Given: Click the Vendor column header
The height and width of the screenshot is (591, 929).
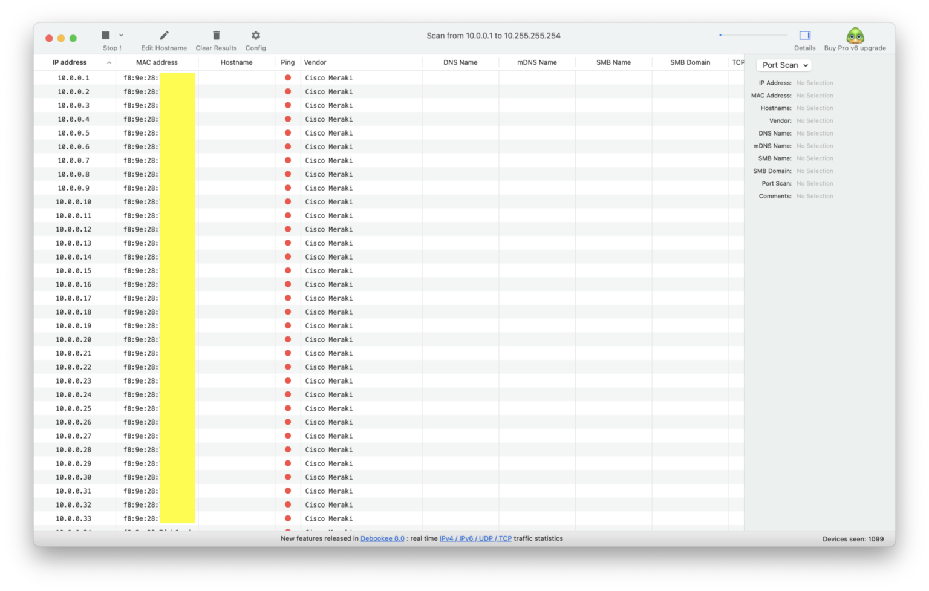Looking at the screenshot, I should click(315, 62).
